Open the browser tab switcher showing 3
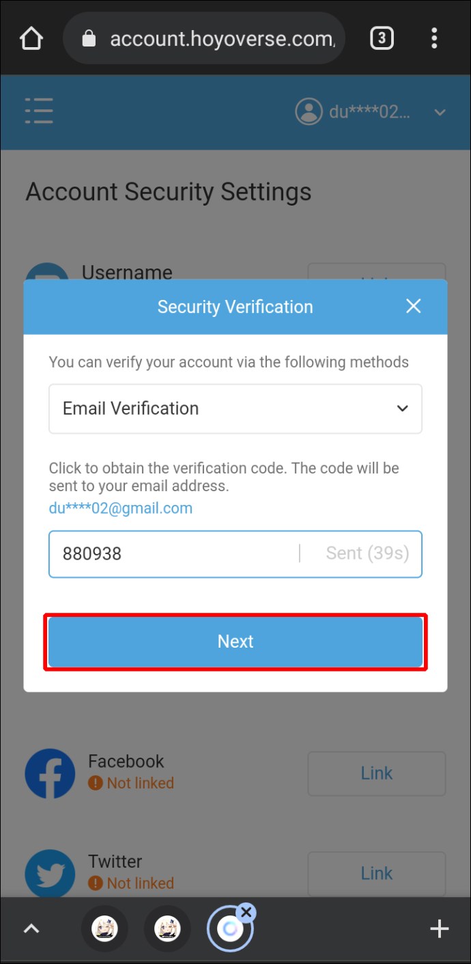The image size is (471, 964). coord(382,39)
